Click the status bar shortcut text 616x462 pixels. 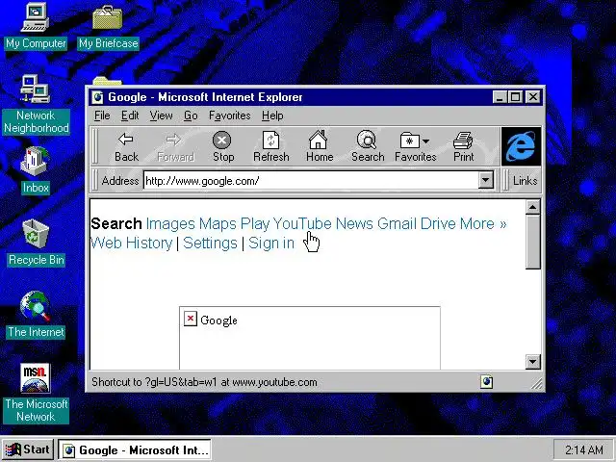click(204, 382)
